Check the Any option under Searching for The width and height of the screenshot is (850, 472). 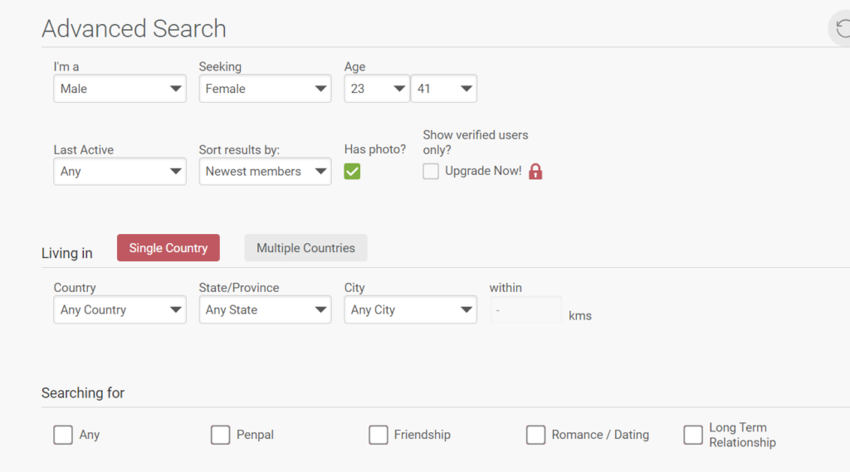63,435
